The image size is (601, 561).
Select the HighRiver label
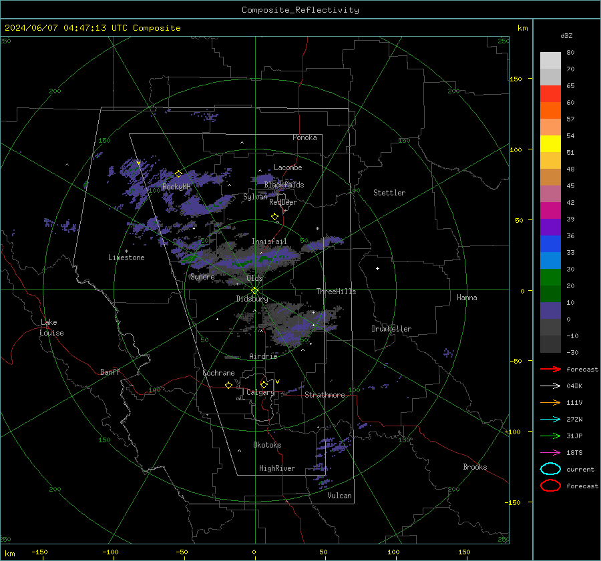(x=277, y=468)
